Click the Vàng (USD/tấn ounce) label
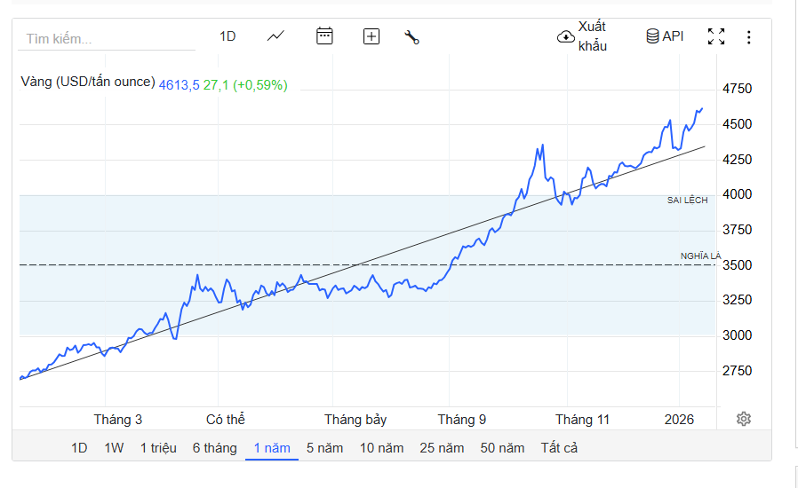 coord(88,83)
